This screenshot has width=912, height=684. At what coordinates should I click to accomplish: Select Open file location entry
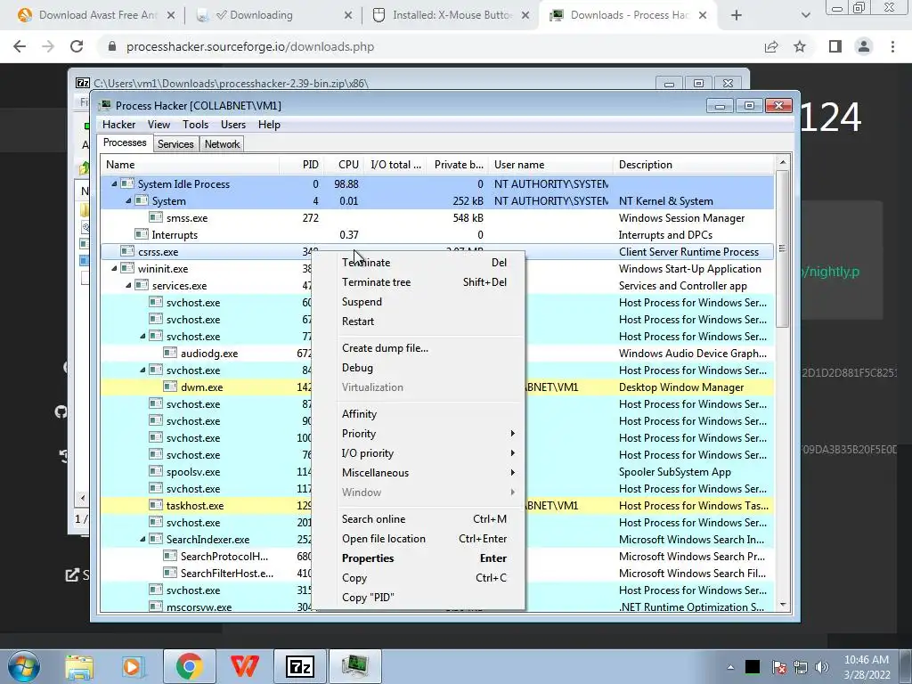(x=428, y=539)
